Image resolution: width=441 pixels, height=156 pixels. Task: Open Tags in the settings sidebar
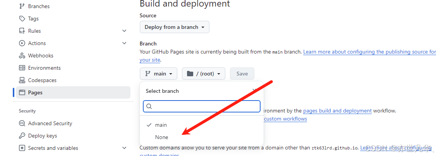pos(33,18)
